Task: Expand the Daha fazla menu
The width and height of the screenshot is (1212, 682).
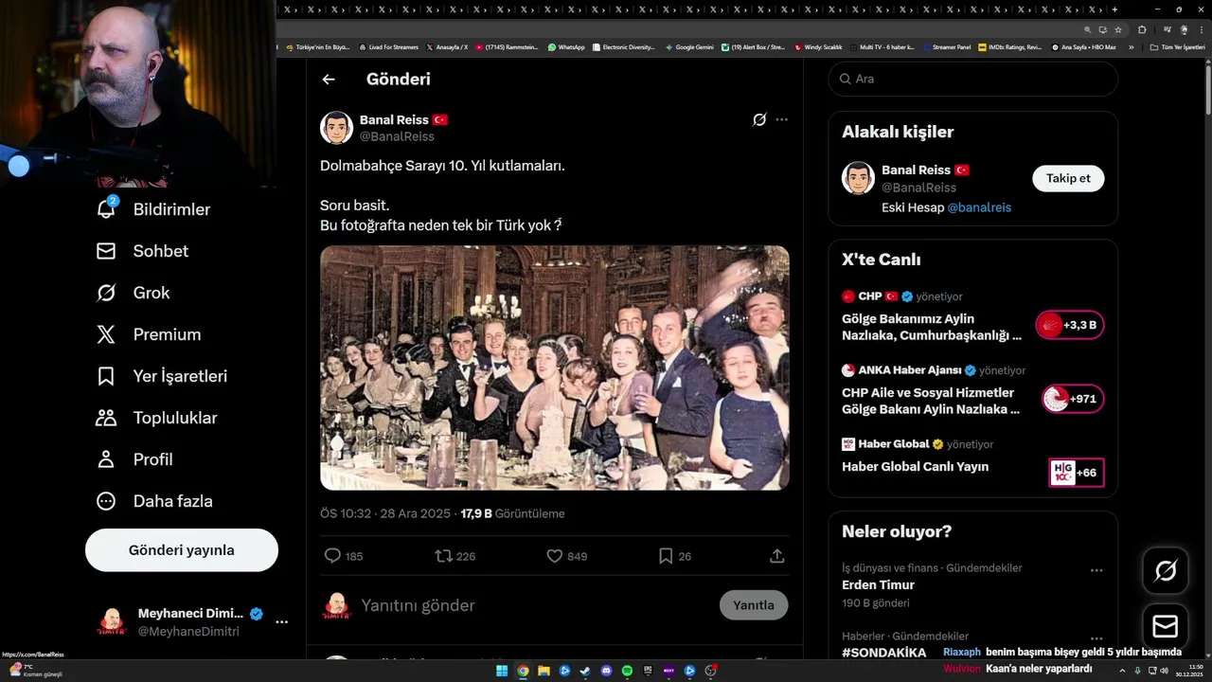Action: (154, 501)
